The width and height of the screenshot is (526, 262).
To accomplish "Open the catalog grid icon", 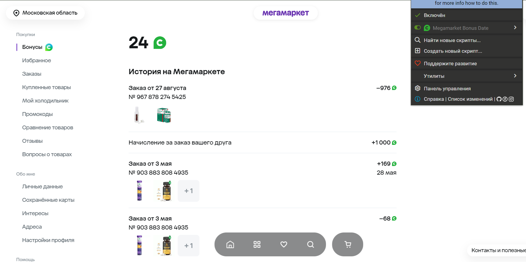I will pyautogui.click(x=257, y=244).
